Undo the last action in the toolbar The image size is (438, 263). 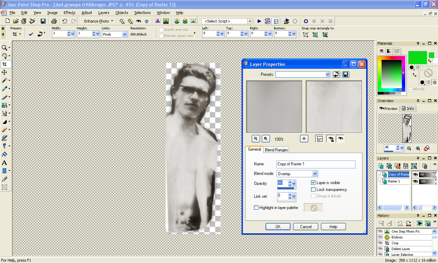pyautogui.click(x=65, y=21)
